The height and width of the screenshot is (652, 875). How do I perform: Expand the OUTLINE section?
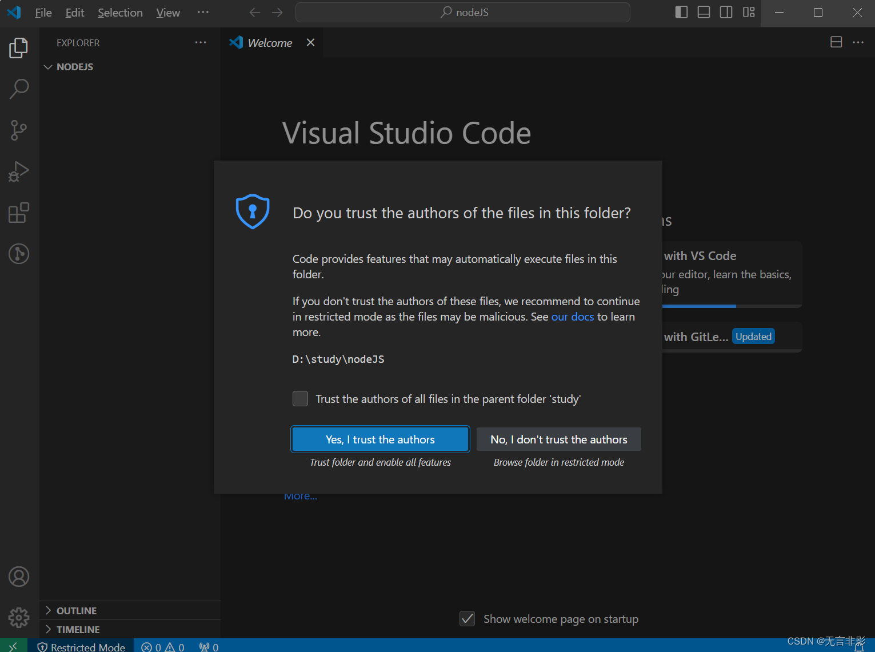(130, 611)
